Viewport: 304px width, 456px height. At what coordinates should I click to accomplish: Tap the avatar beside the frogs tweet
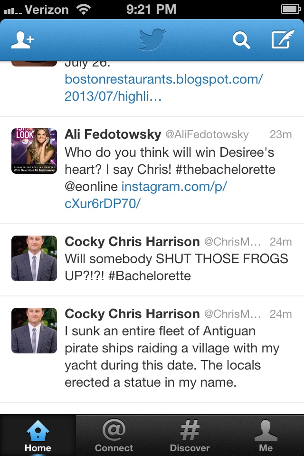pyautogui.click(x=34, y=258)
